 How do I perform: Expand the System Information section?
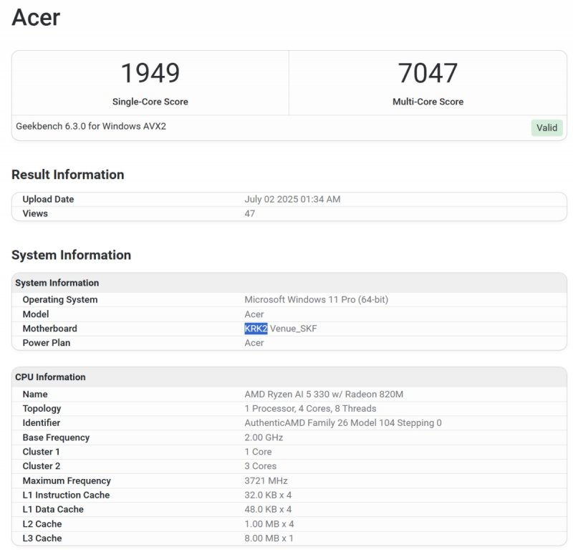tap(73, 255)
